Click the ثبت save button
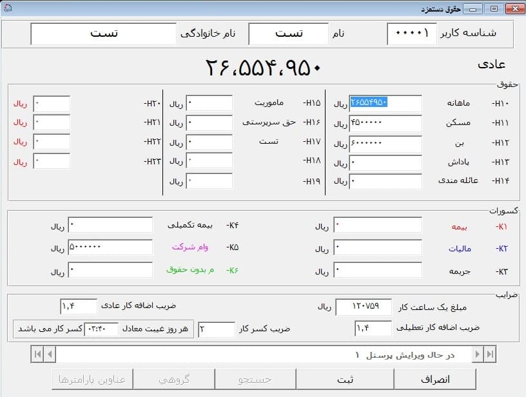Viewport: 526px width, 397px height. pos(346,379)
